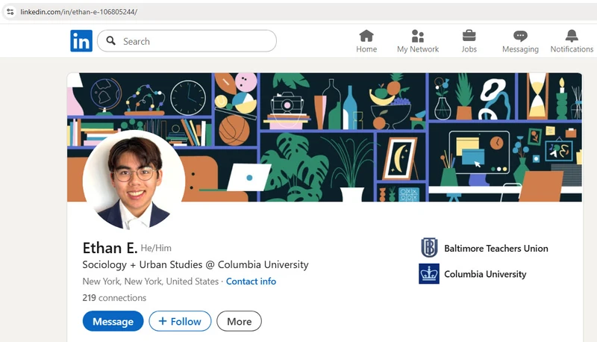Open the Notifications bell icon

[572, 36]
